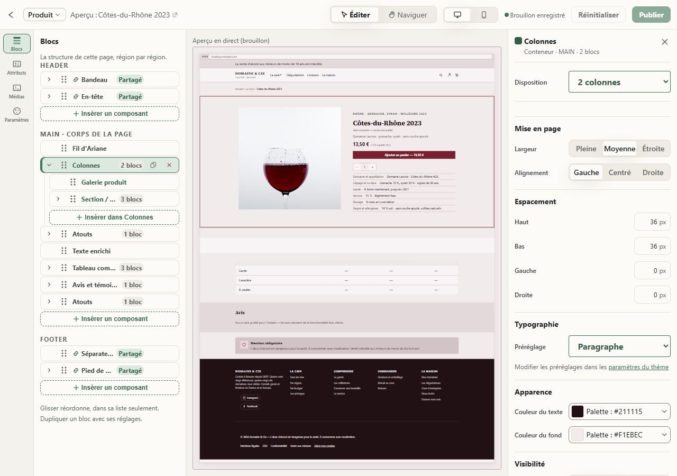This screenshot has width=677, height=476.
Task: Switch preview to mobile view
Action: click(x=484, y=15)
